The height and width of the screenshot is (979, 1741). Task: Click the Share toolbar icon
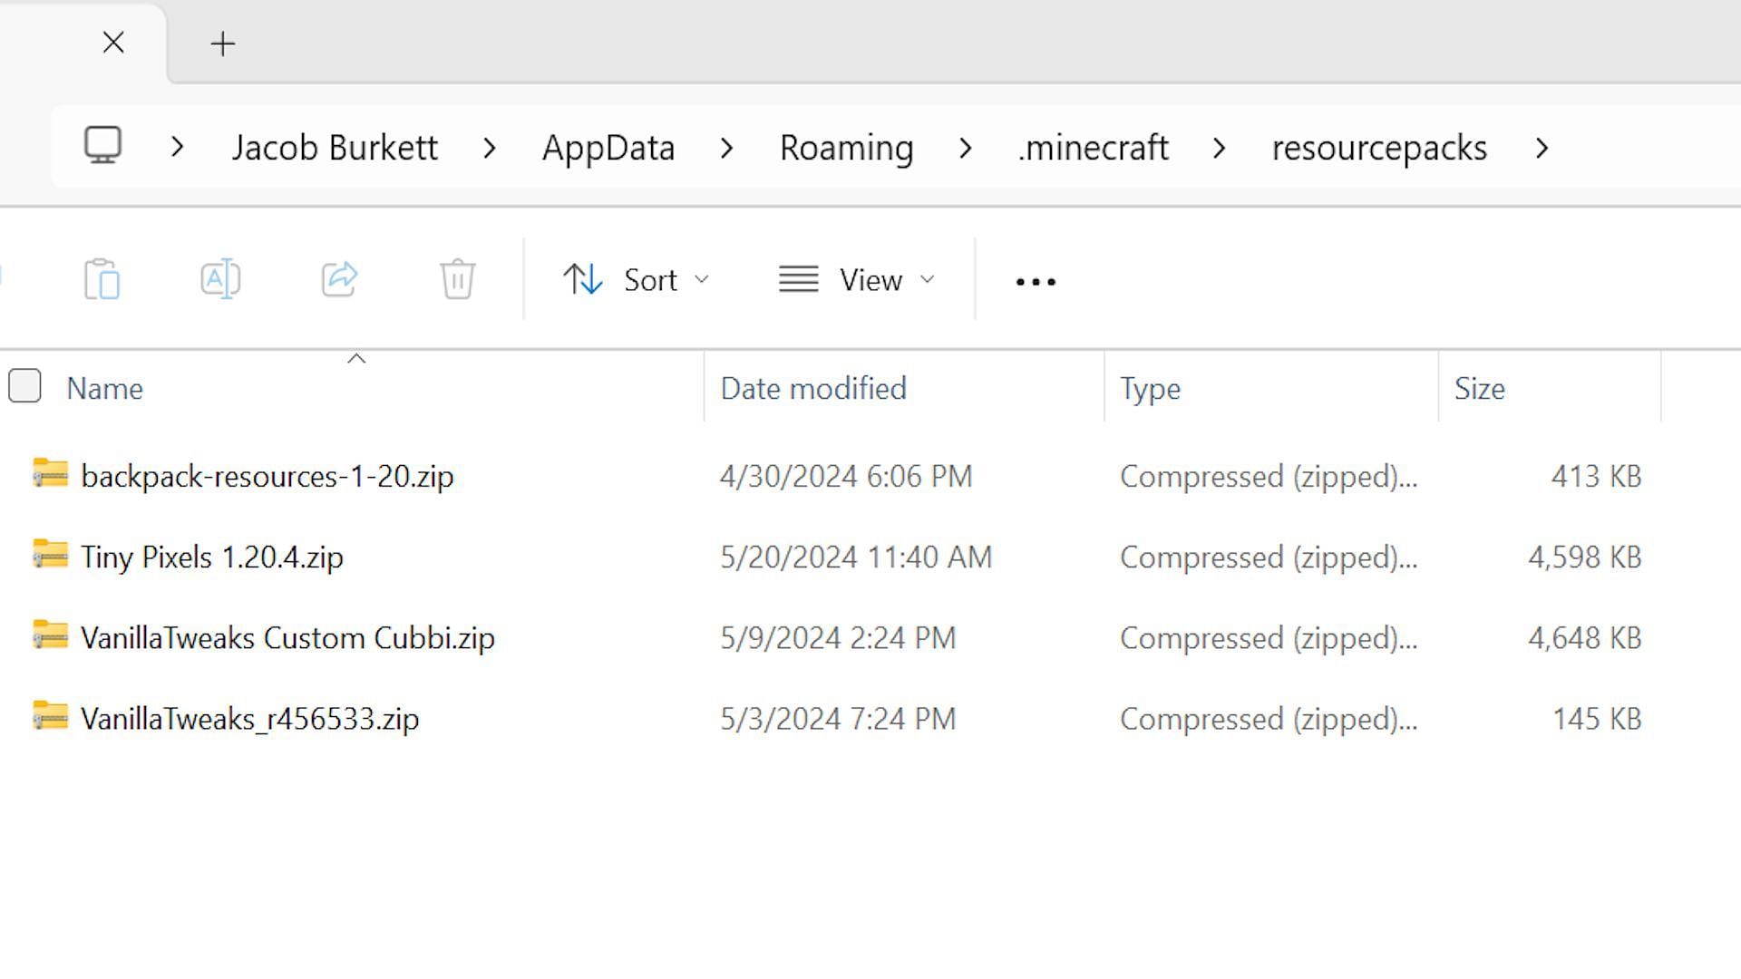[339, 279]
